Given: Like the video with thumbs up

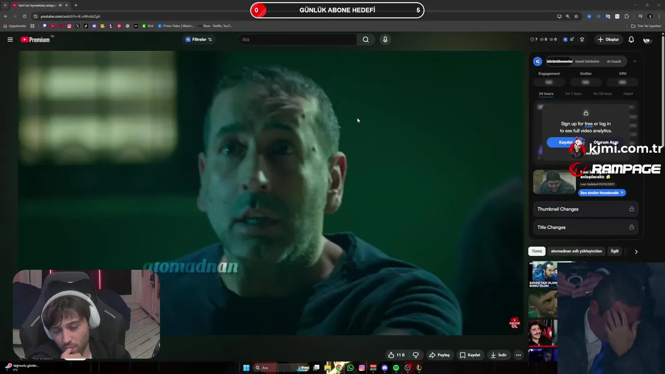Looking at the screenshot, I should [x=396, y=355].
